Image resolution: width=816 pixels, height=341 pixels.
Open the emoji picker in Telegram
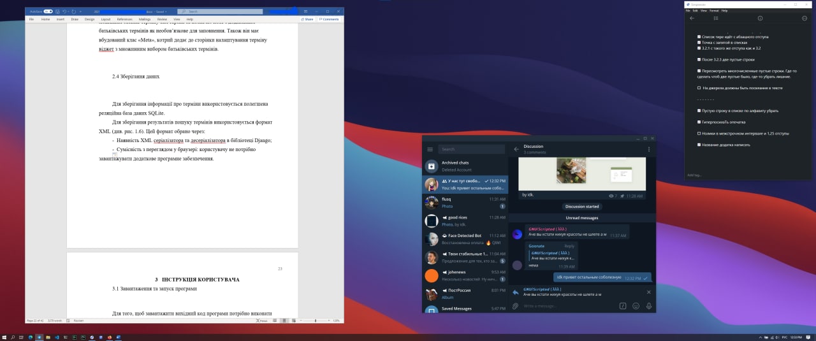(636, 306)
